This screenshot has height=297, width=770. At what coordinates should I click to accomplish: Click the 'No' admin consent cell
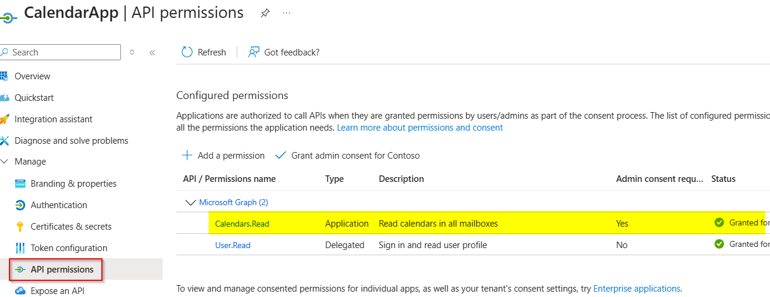(622, 245)
